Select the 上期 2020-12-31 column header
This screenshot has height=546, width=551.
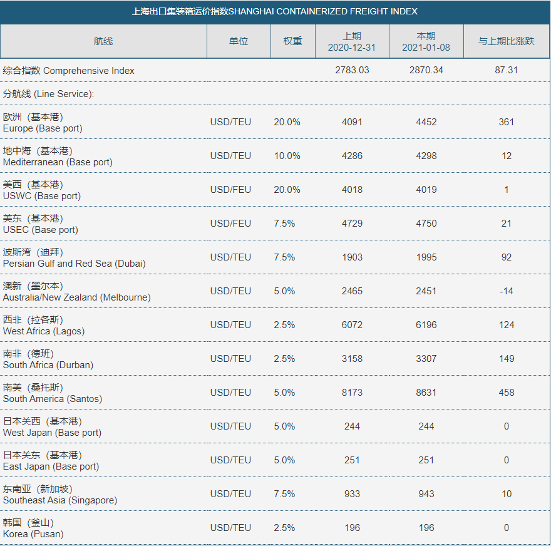(x=352, y=41)
